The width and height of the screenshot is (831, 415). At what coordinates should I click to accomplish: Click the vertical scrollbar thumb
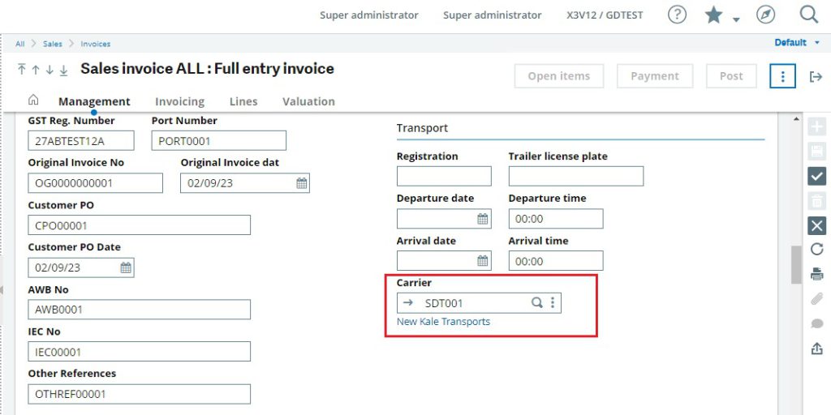click(x=796, y=264)
